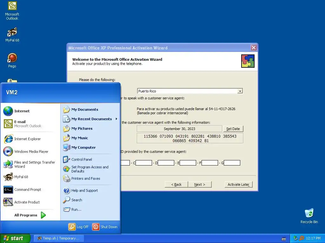Click the Next button in wizard
The height and width of the screenshot is (243, 325).
(x=200, y=184)
